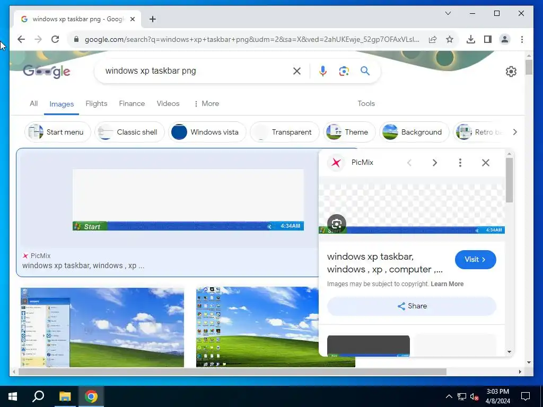Share the selected image
Image resolution: width=543 pixels, height=407 pixels.
[x=411, y=306]
